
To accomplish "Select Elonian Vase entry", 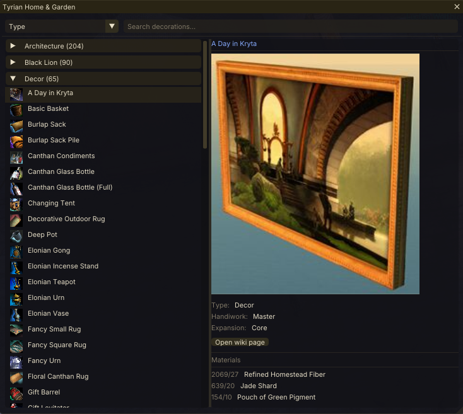I will click(103, 315).
